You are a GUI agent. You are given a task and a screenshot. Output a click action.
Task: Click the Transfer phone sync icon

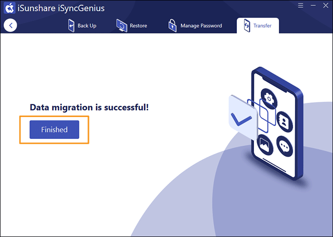pos(247,26)
